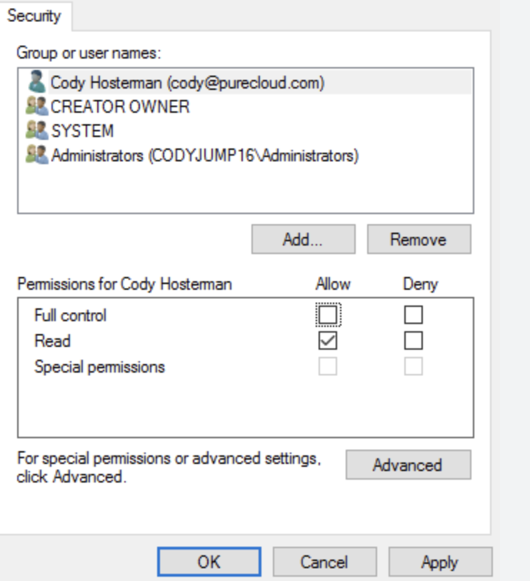Viewport: 530px width, 581px height.
Task: Select CREATOR OWNER name in the list
Action: pos(120,107)
